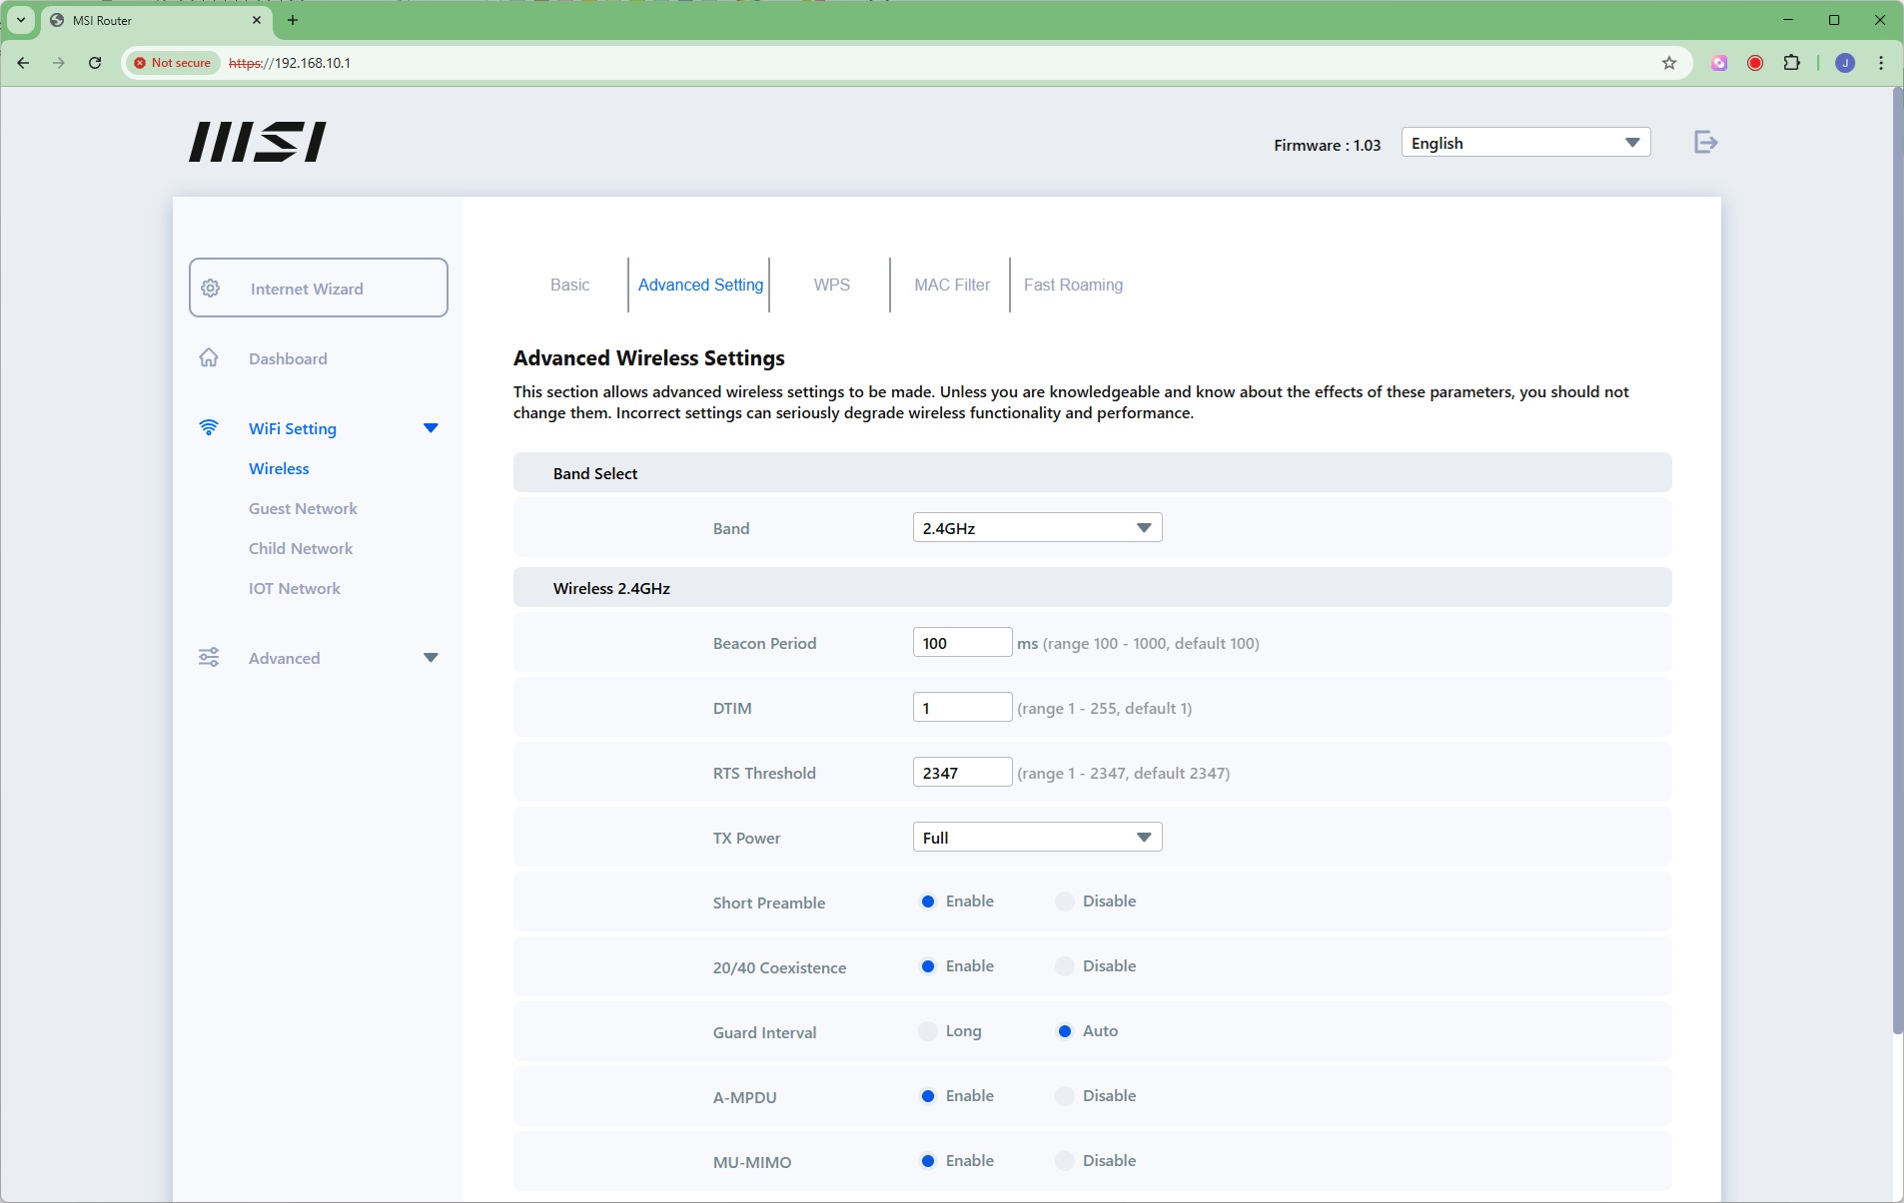The width and height of the screenshot is (1904, 1203).
Task: Switch to the MAC Filter tab
Action: click(951, 286)
